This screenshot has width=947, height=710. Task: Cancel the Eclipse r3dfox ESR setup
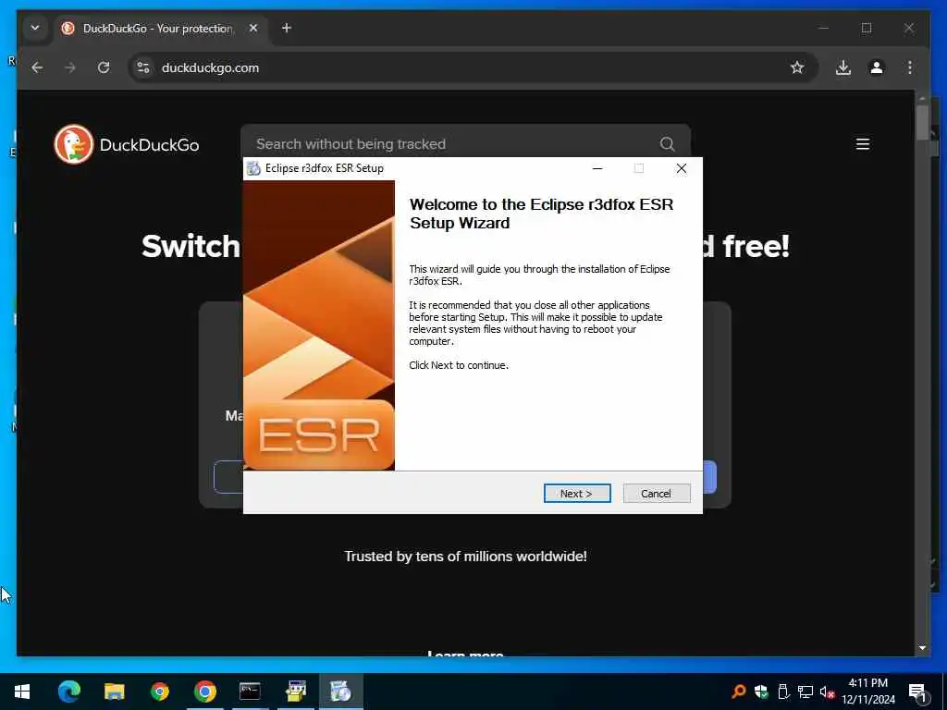pyautogui.click(x=656, y=494)
